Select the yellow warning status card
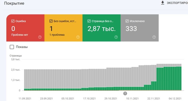This screenshot has width=188, height=101. 63,28
